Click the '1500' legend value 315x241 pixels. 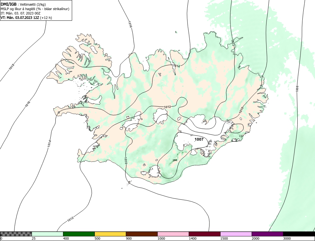tap(224, 239)
